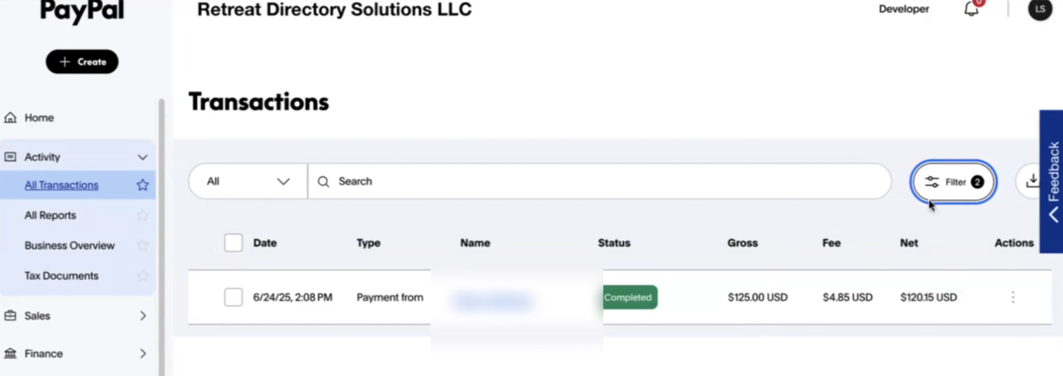Viewport: 1063px width, 376px height.
Task: Open the Sales menu item
Action: (37, 316)
